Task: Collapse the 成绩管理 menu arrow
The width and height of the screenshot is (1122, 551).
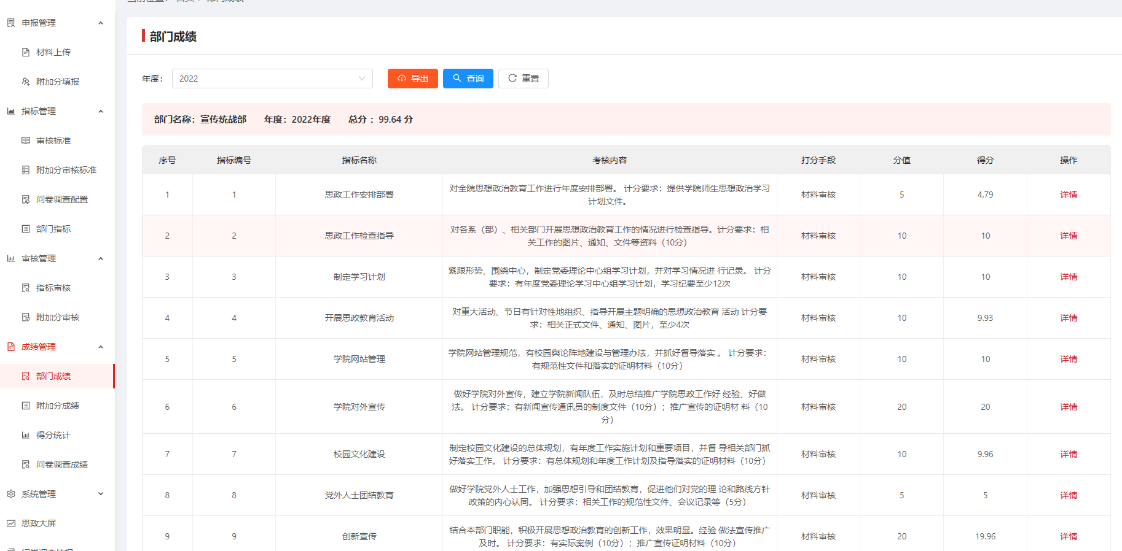Action: (x=101, y=347)
